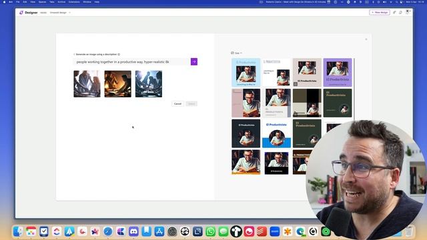Select white and blue El Productivista design

click(276, 133)
